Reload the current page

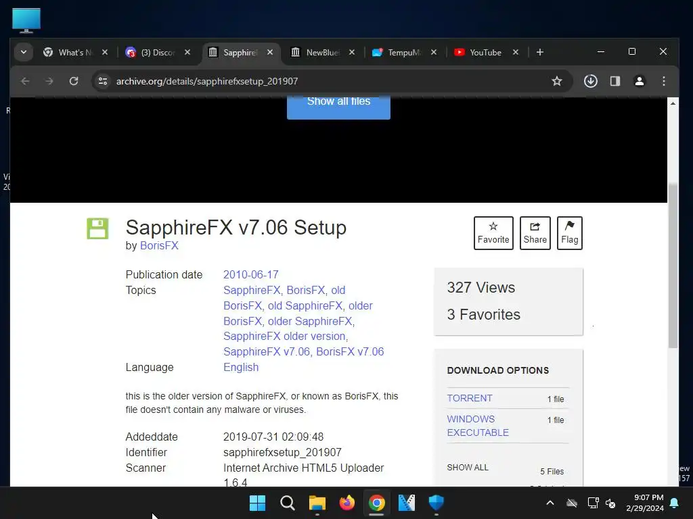(x=74, y=81)
